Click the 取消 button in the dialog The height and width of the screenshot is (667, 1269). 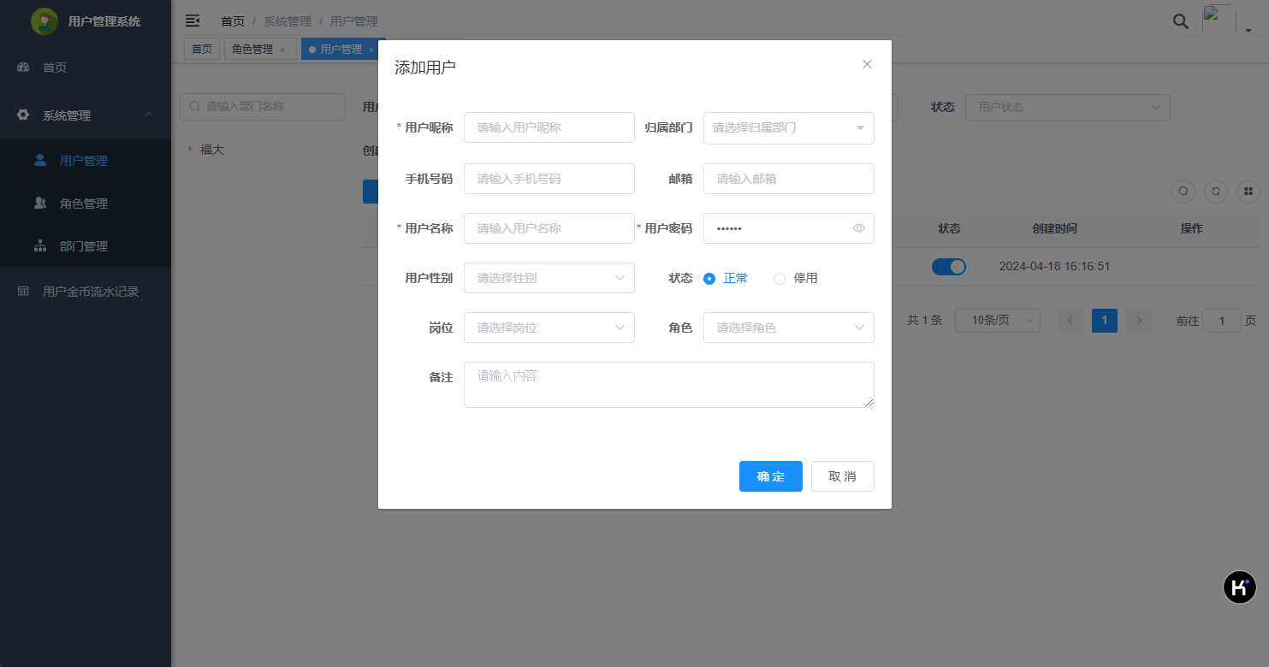843,476
